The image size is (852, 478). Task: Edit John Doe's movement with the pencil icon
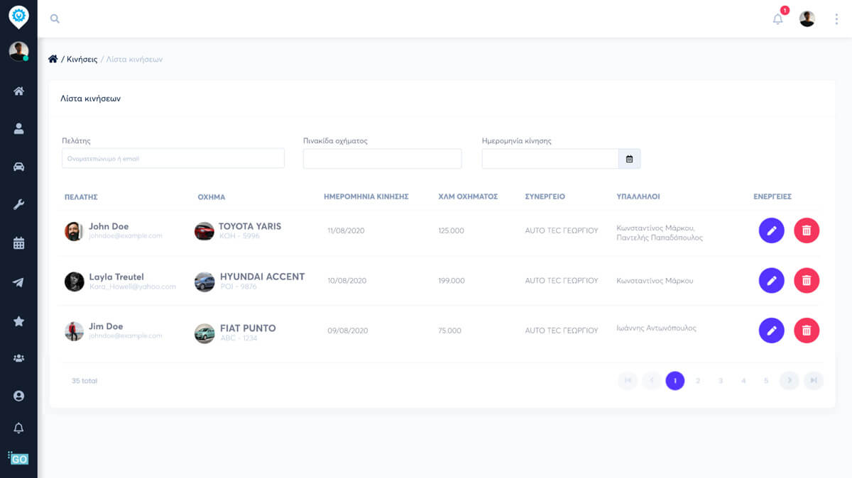point(772,230)
